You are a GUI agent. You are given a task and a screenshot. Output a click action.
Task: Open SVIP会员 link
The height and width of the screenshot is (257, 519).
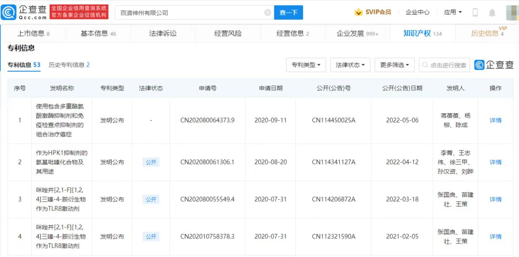[378, 12]
